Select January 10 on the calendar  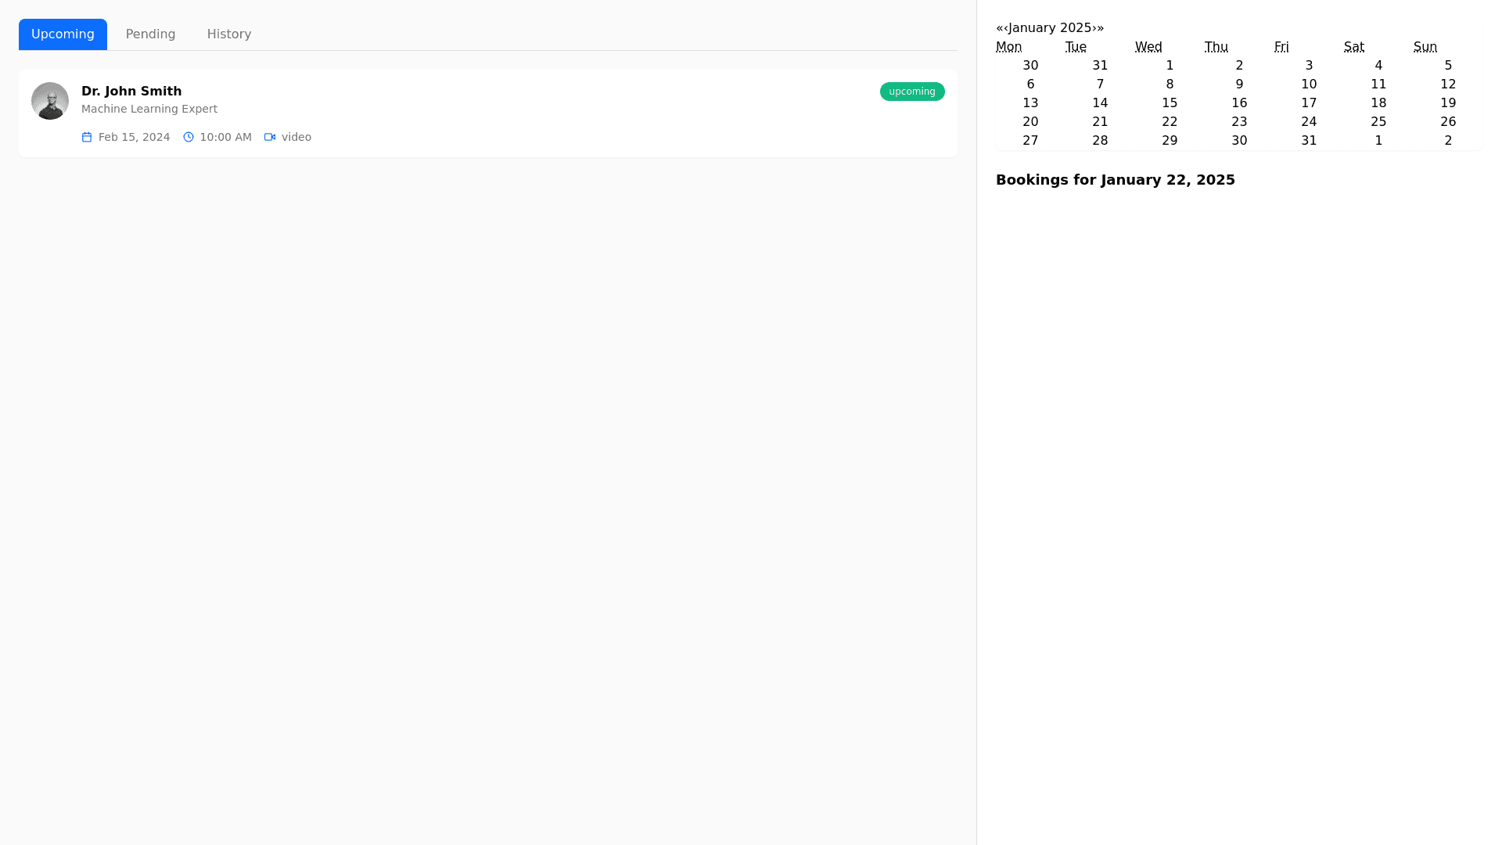click(x=1309, y=84)
